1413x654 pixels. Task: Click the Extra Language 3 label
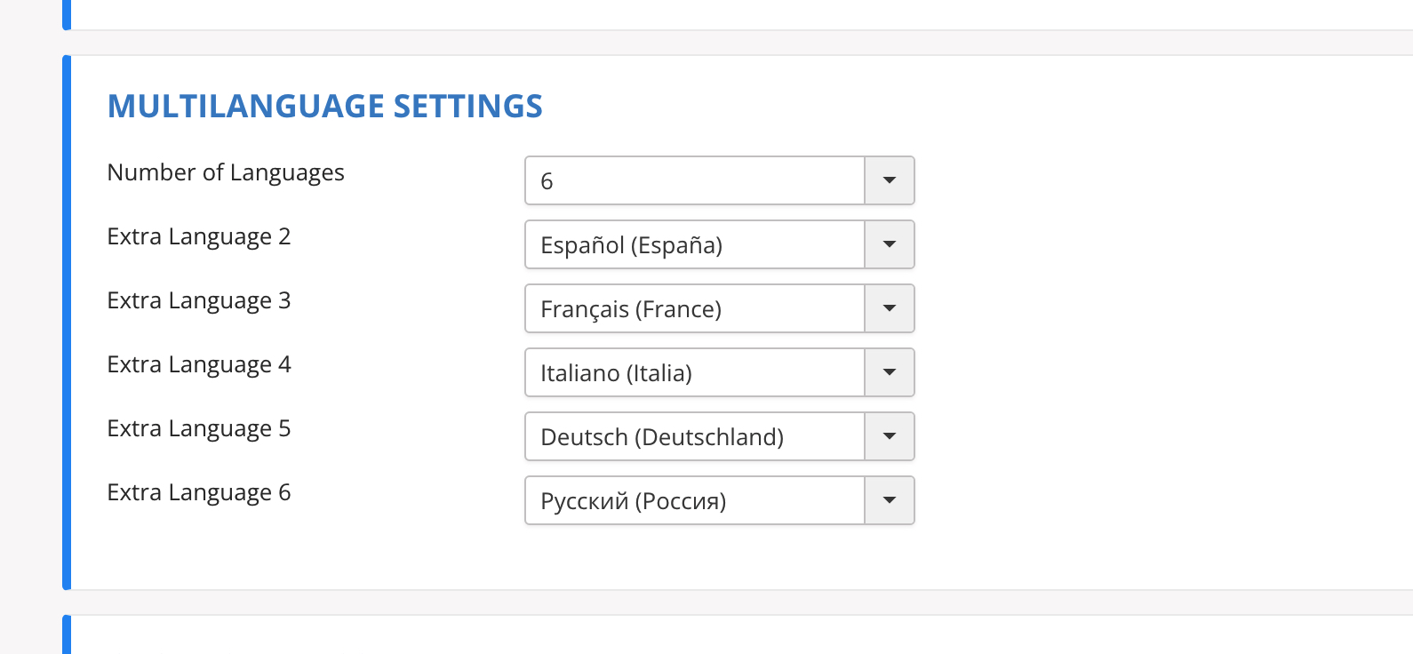pos(198,300)
